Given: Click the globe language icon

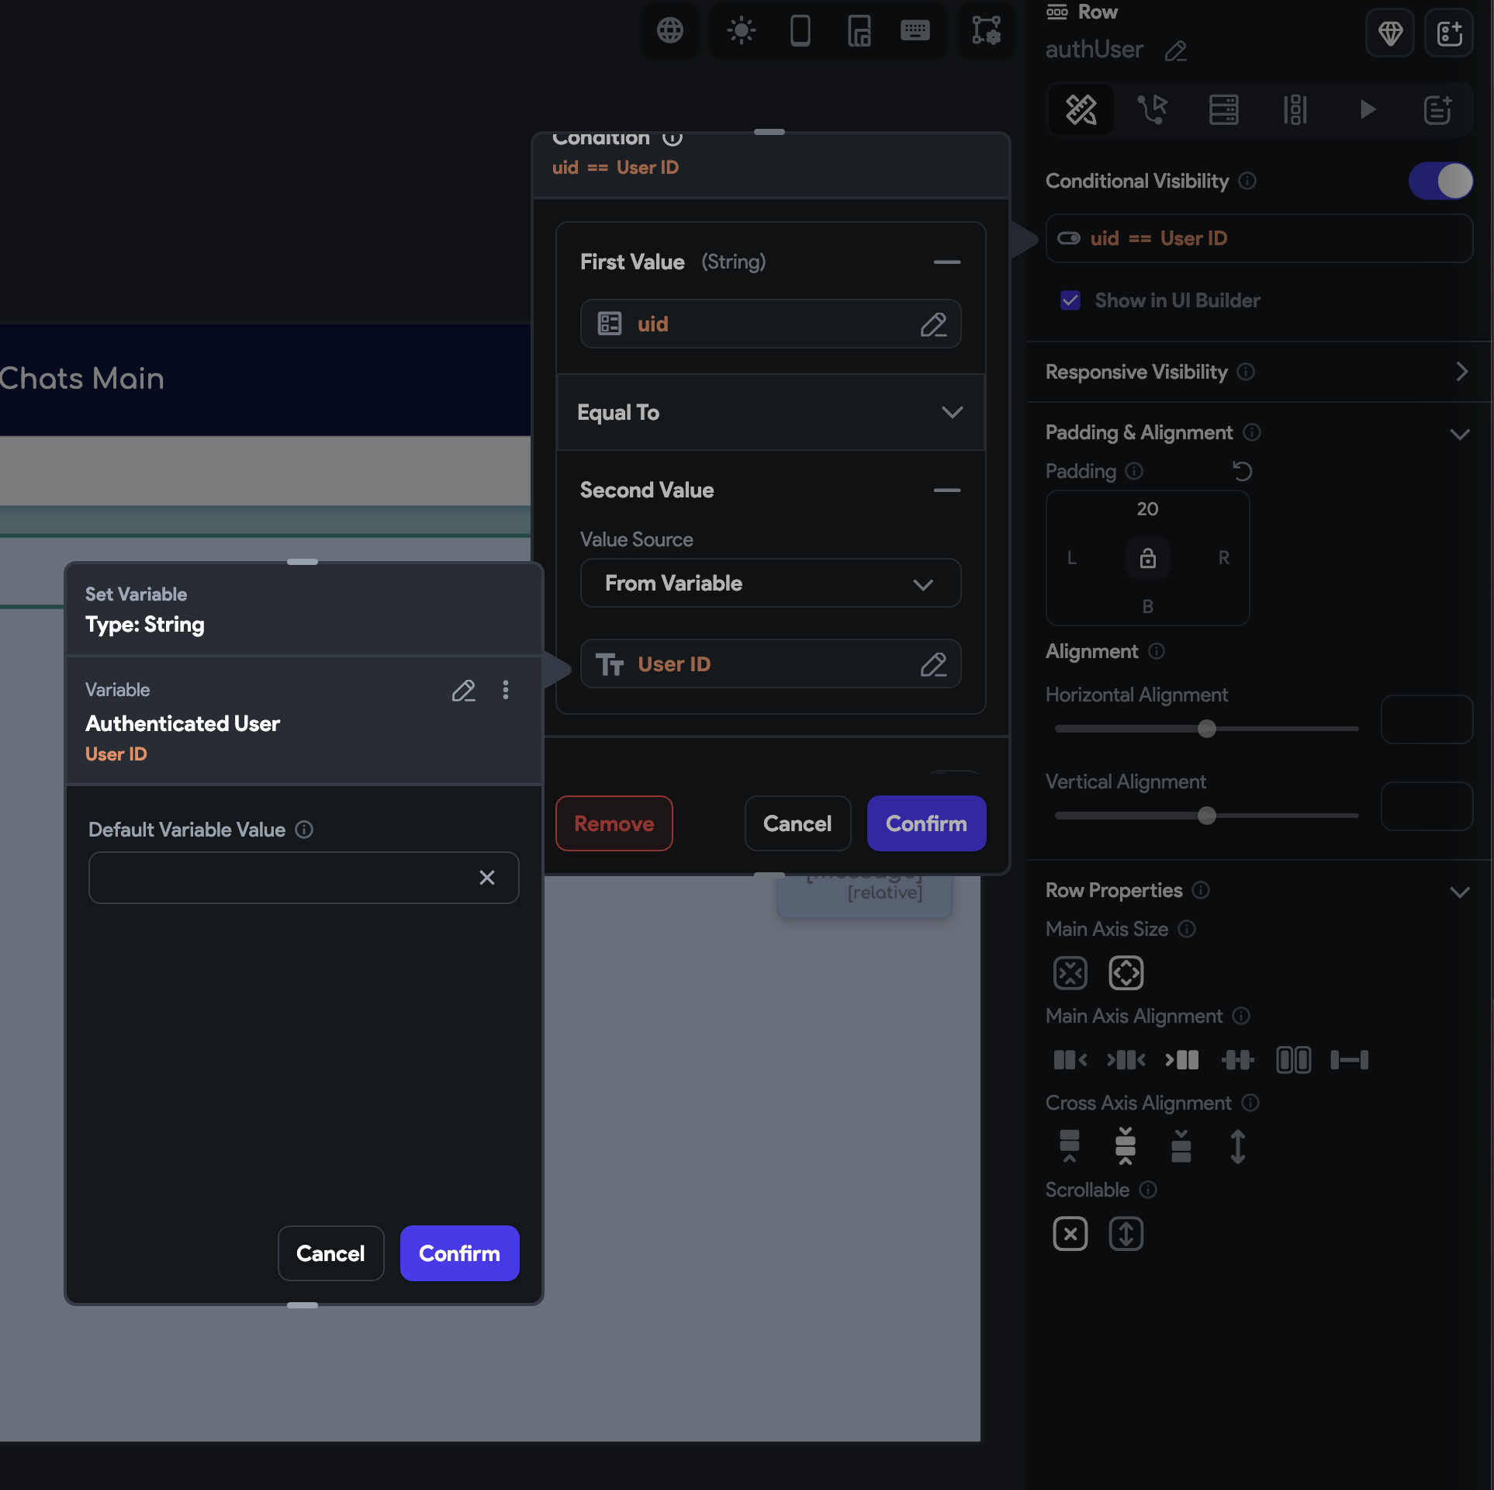Looking at the screenshot, I should 670,31.
